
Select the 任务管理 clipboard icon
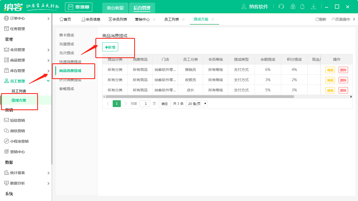pyautogui.click(x=6, y=29)
